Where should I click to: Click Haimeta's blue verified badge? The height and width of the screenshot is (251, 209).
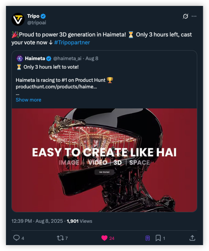(49, 58)
